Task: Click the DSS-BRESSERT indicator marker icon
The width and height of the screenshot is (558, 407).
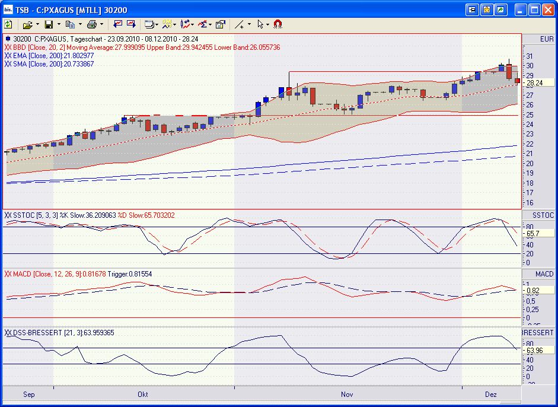Action: (x=8, y=333)
